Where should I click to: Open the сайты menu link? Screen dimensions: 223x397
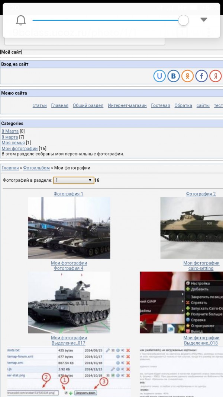(203, 105)
